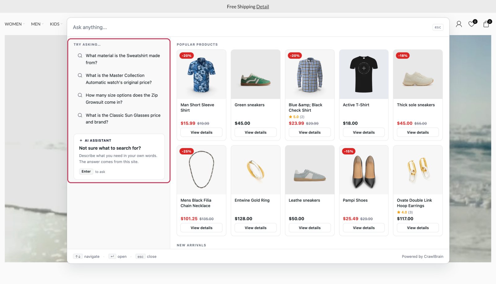Click the return key open hint icon
This screenshot has width=496, height=284.
(x=112, y=256)
